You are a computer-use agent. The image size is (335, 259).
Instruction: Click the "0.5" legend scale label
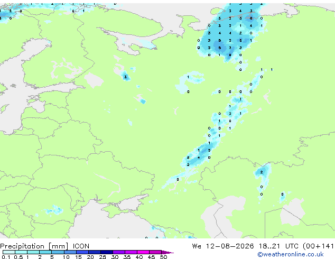click(18, 257)
